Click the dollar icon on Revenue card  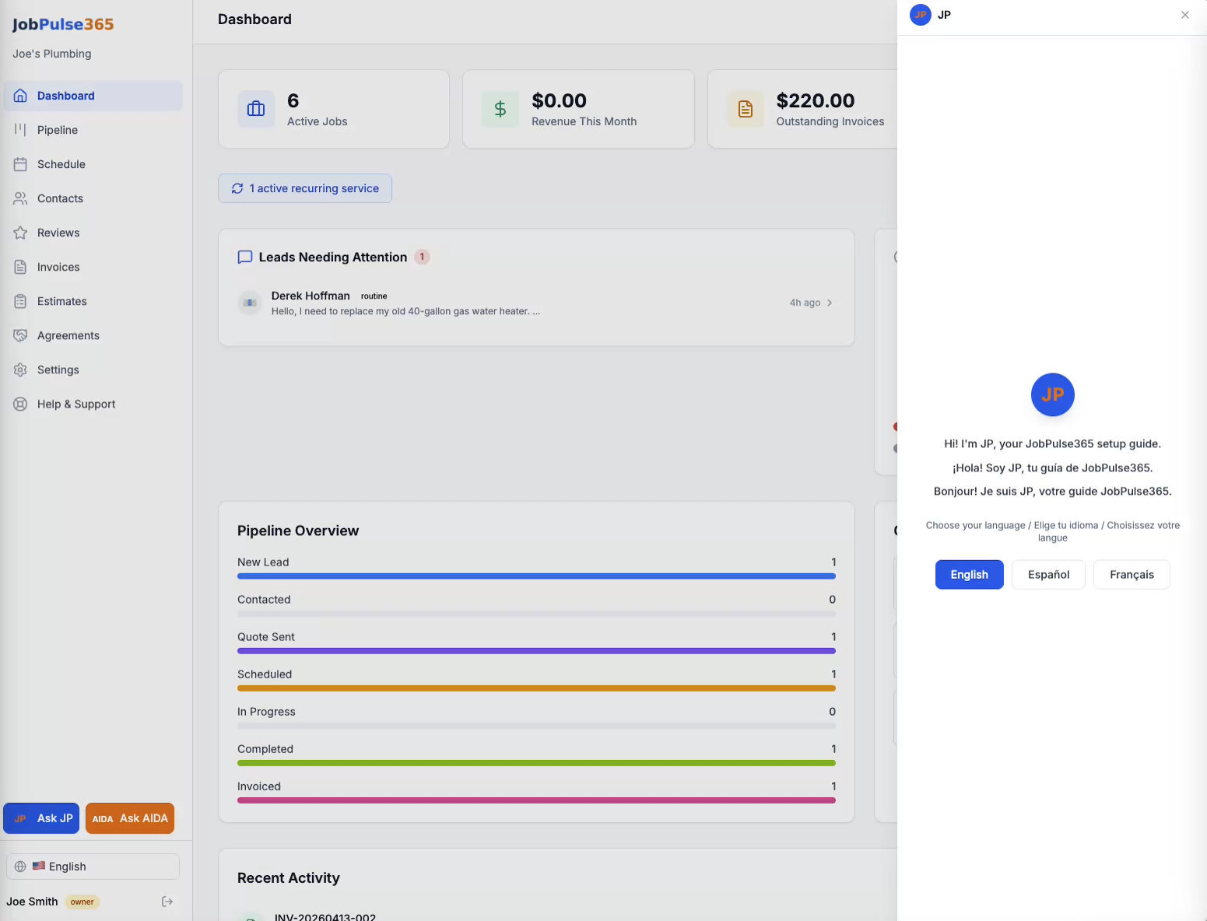pyautogui.click(x=500, y=109)
